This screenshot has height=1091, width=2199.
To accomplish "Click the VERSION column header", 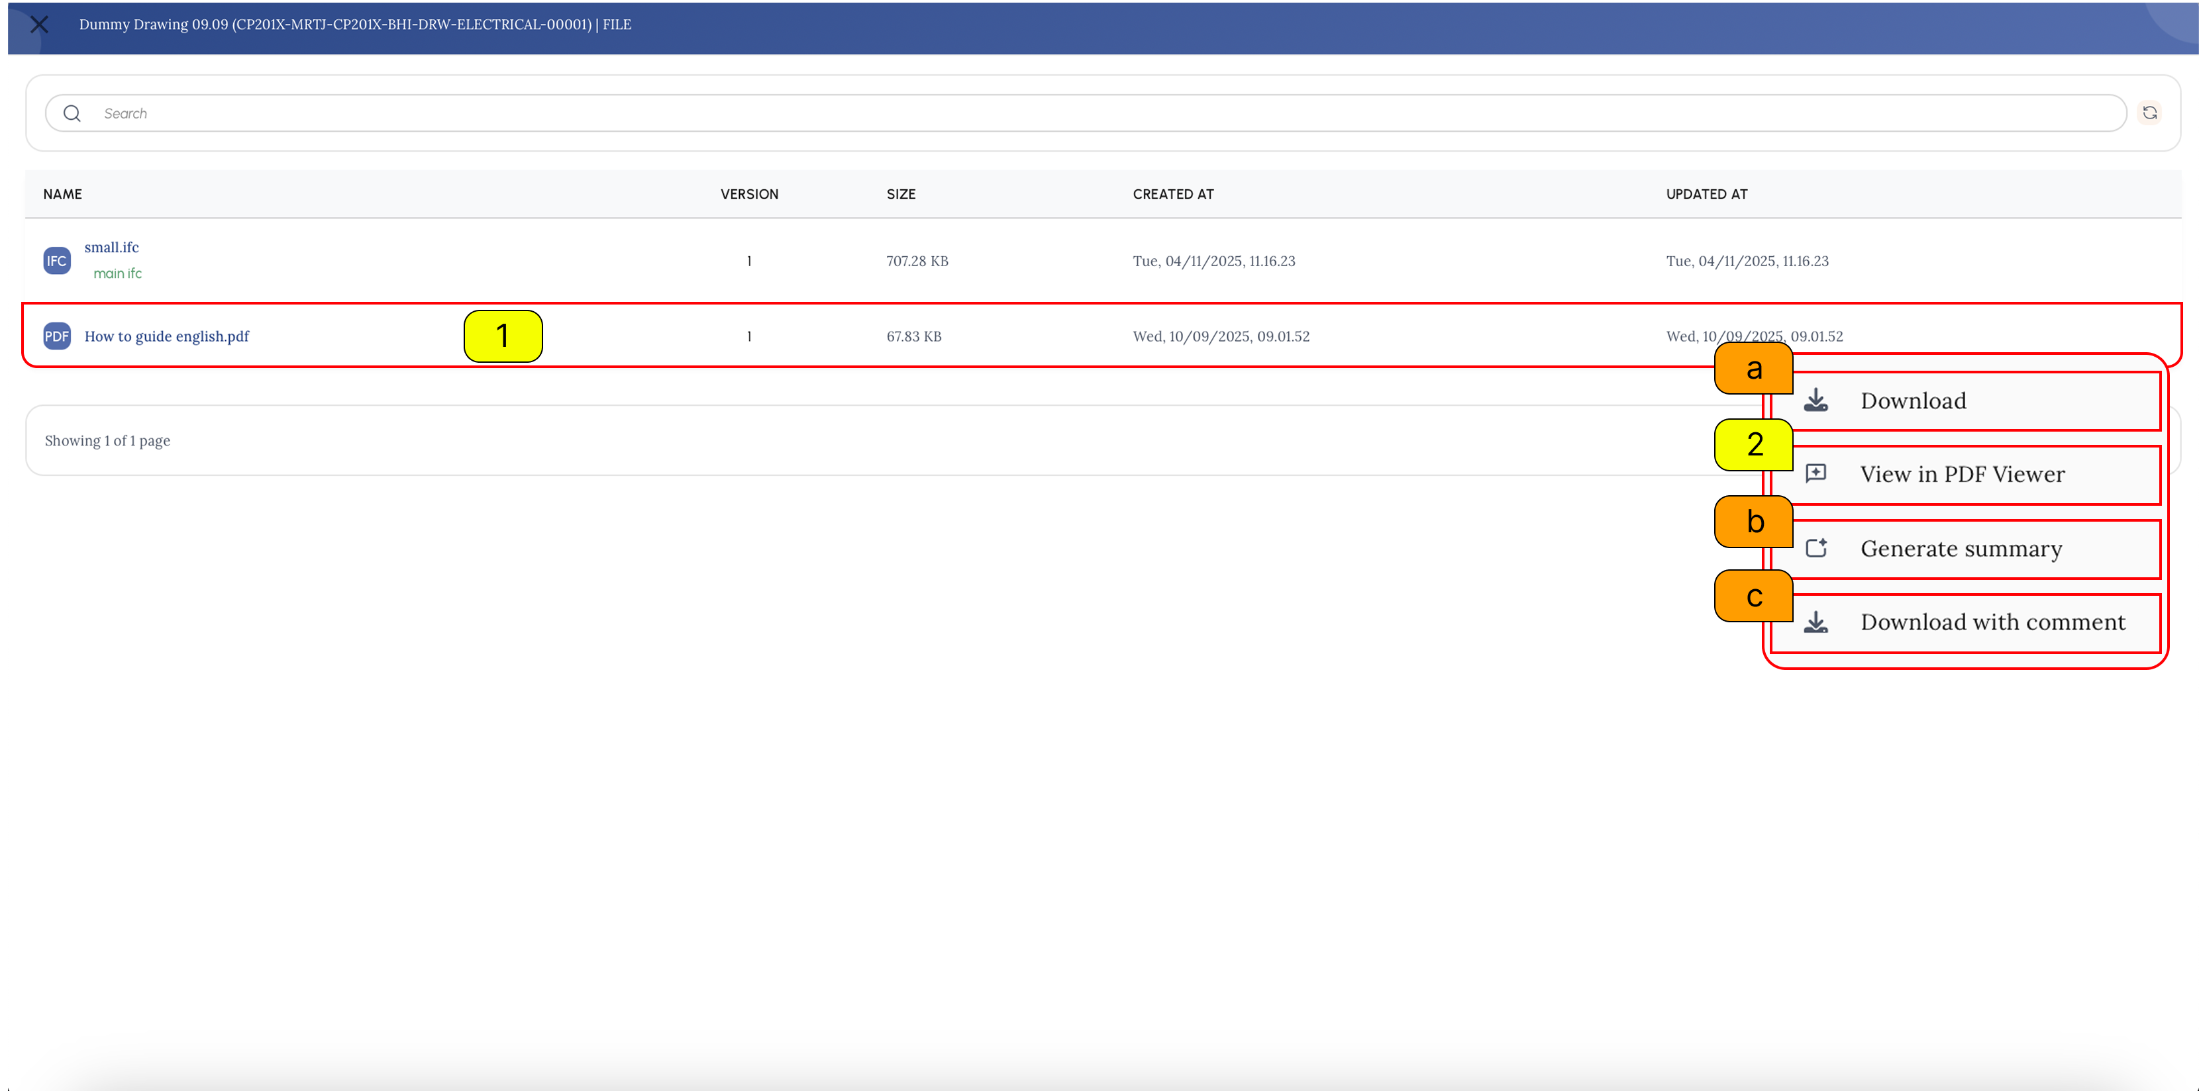I will [750, 195].
